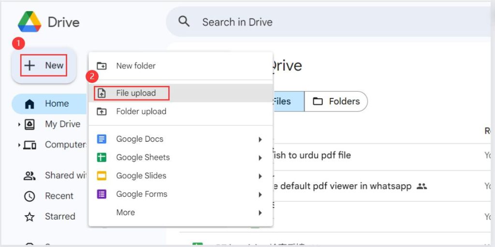Viewport: 495px width, 247px height.
Task: Expand the Google Docs submenu arrow
Action: tap(260, 139)
